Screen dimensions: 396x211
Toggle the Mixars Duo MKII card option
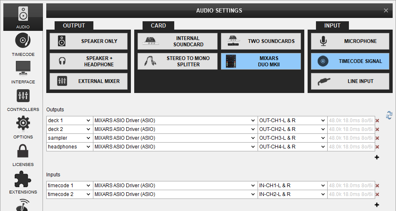click(261, 61)
